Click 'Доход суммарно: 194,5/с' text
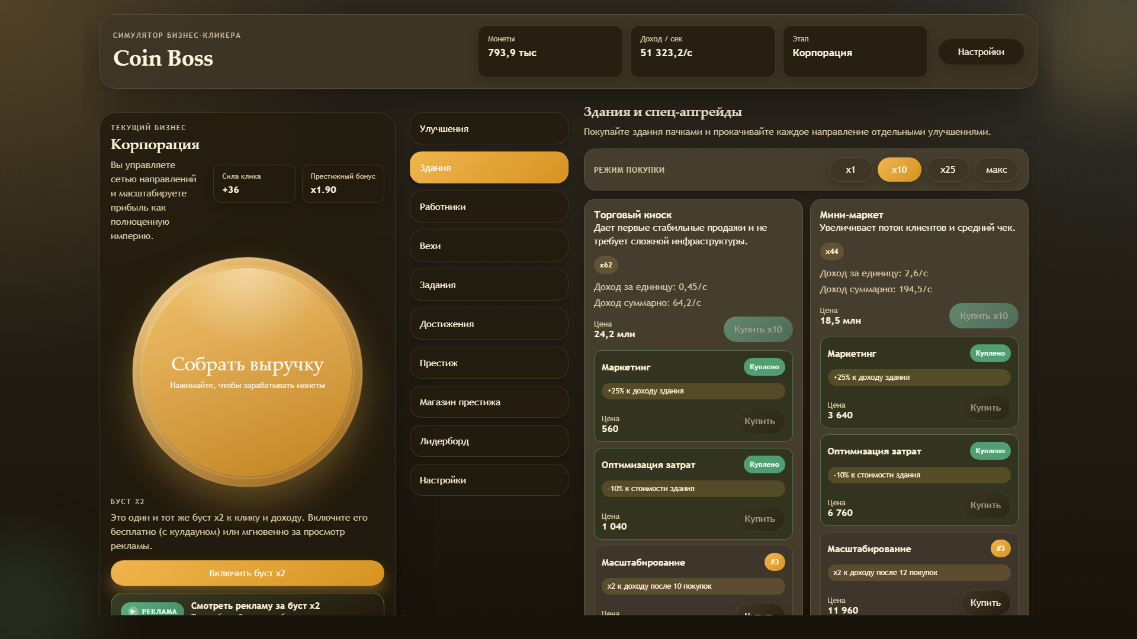Screen dimensions: 1137x639 tap(875, 289)
